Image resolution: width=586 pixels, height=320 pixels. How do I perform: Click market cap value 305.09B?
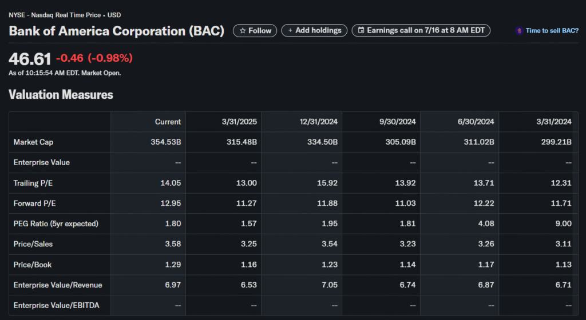(x=401, y=142)
